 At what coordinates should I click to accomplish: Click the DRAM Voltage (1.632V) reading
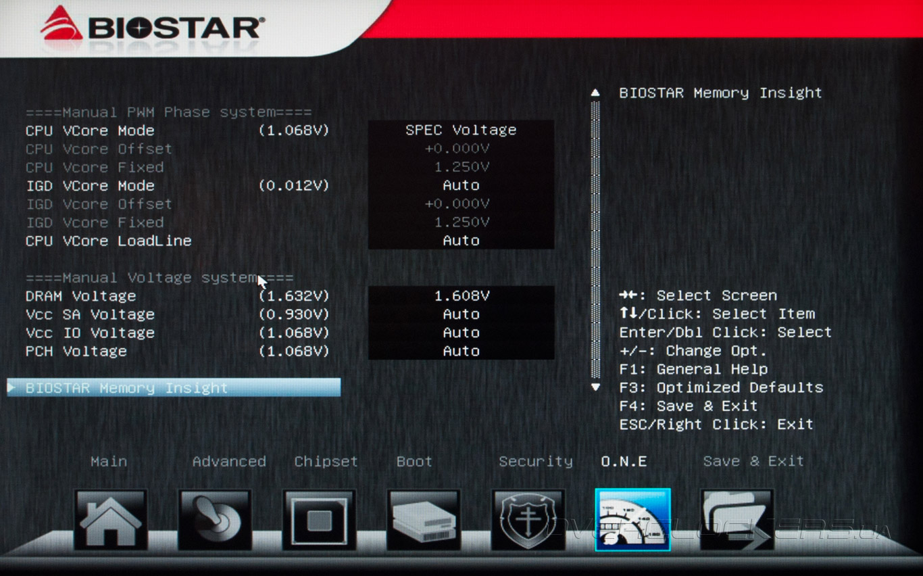294,296
